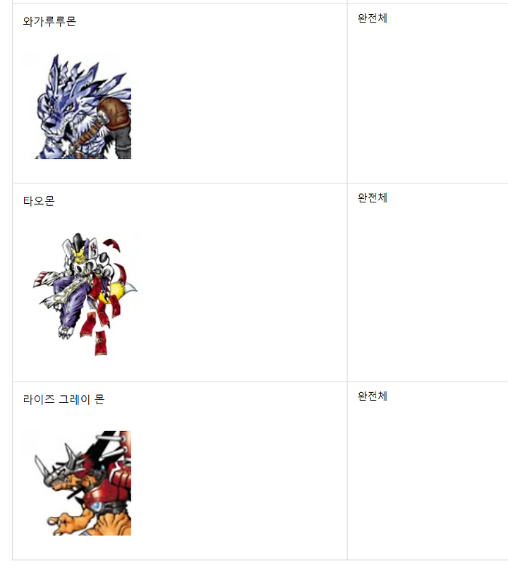Viewport: 508px width, 565px height.
Task: Click the 타오몬 name text
Action: point(39,201)
